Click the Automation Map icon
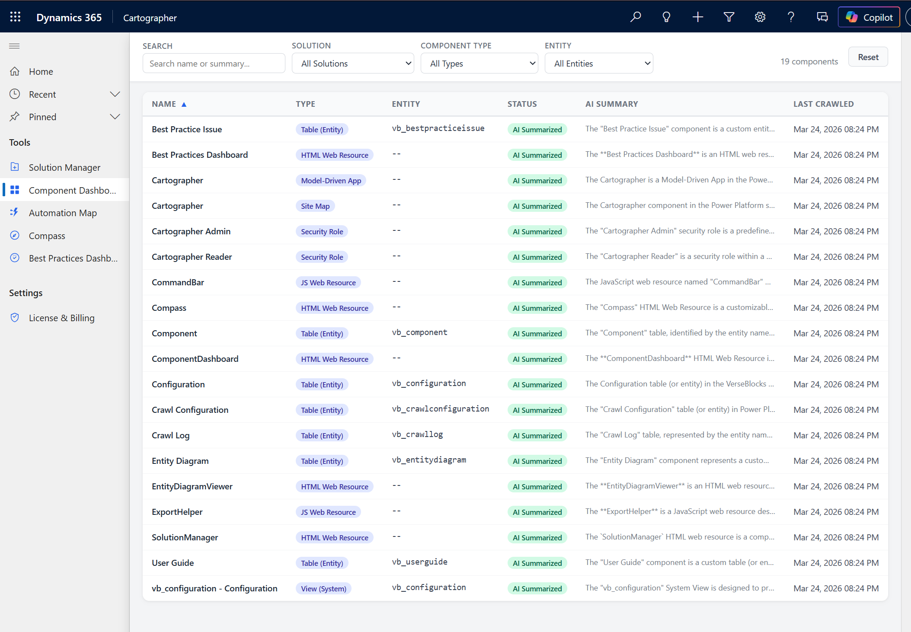This screenshot has height=632, width=911. coord(15,212)
